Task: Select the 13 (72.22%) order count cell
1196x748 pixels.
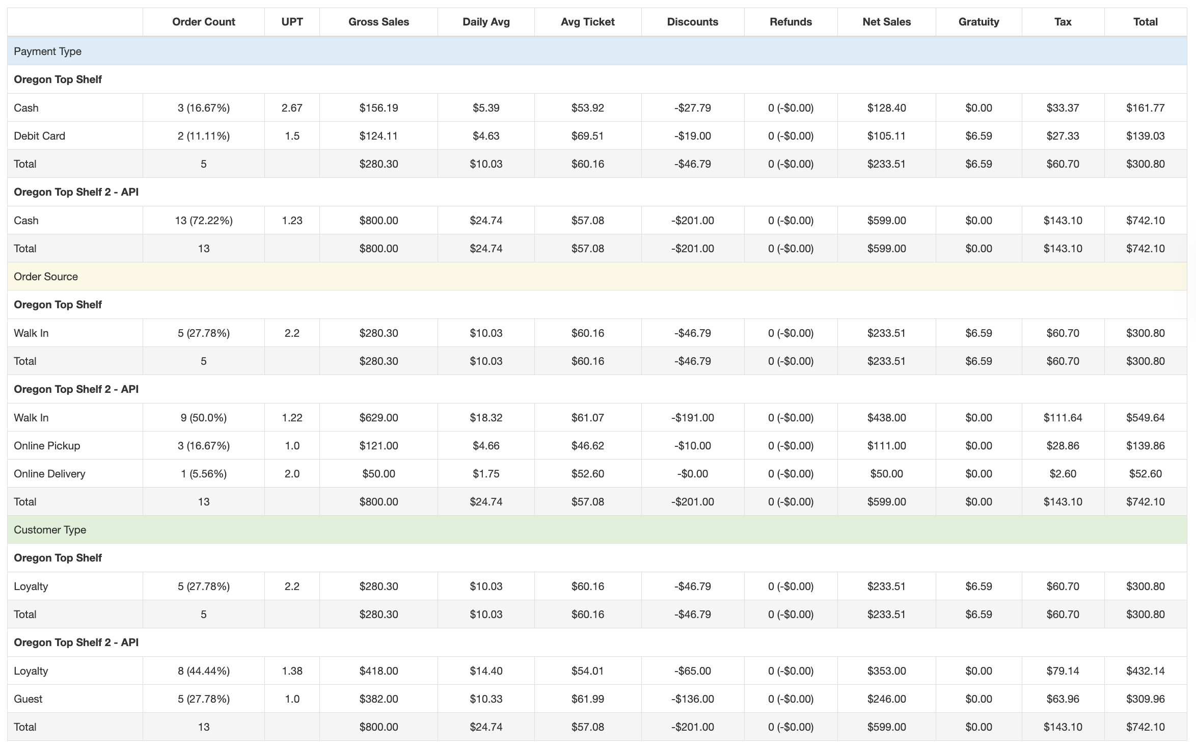Action: click(203, 220)
